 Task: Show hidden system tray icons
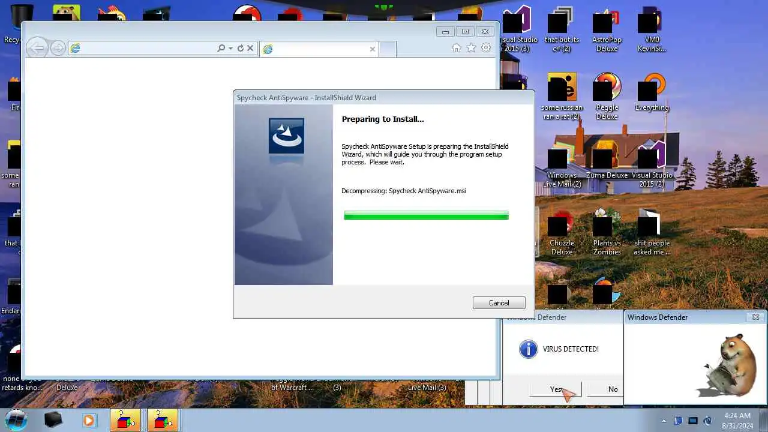coord(664,421)
